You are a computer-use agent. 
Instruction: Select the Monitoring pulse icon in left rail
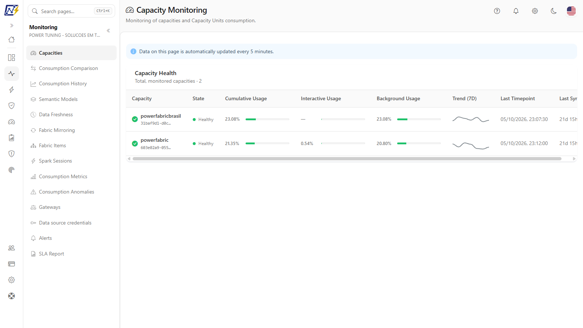coord(12,74)
